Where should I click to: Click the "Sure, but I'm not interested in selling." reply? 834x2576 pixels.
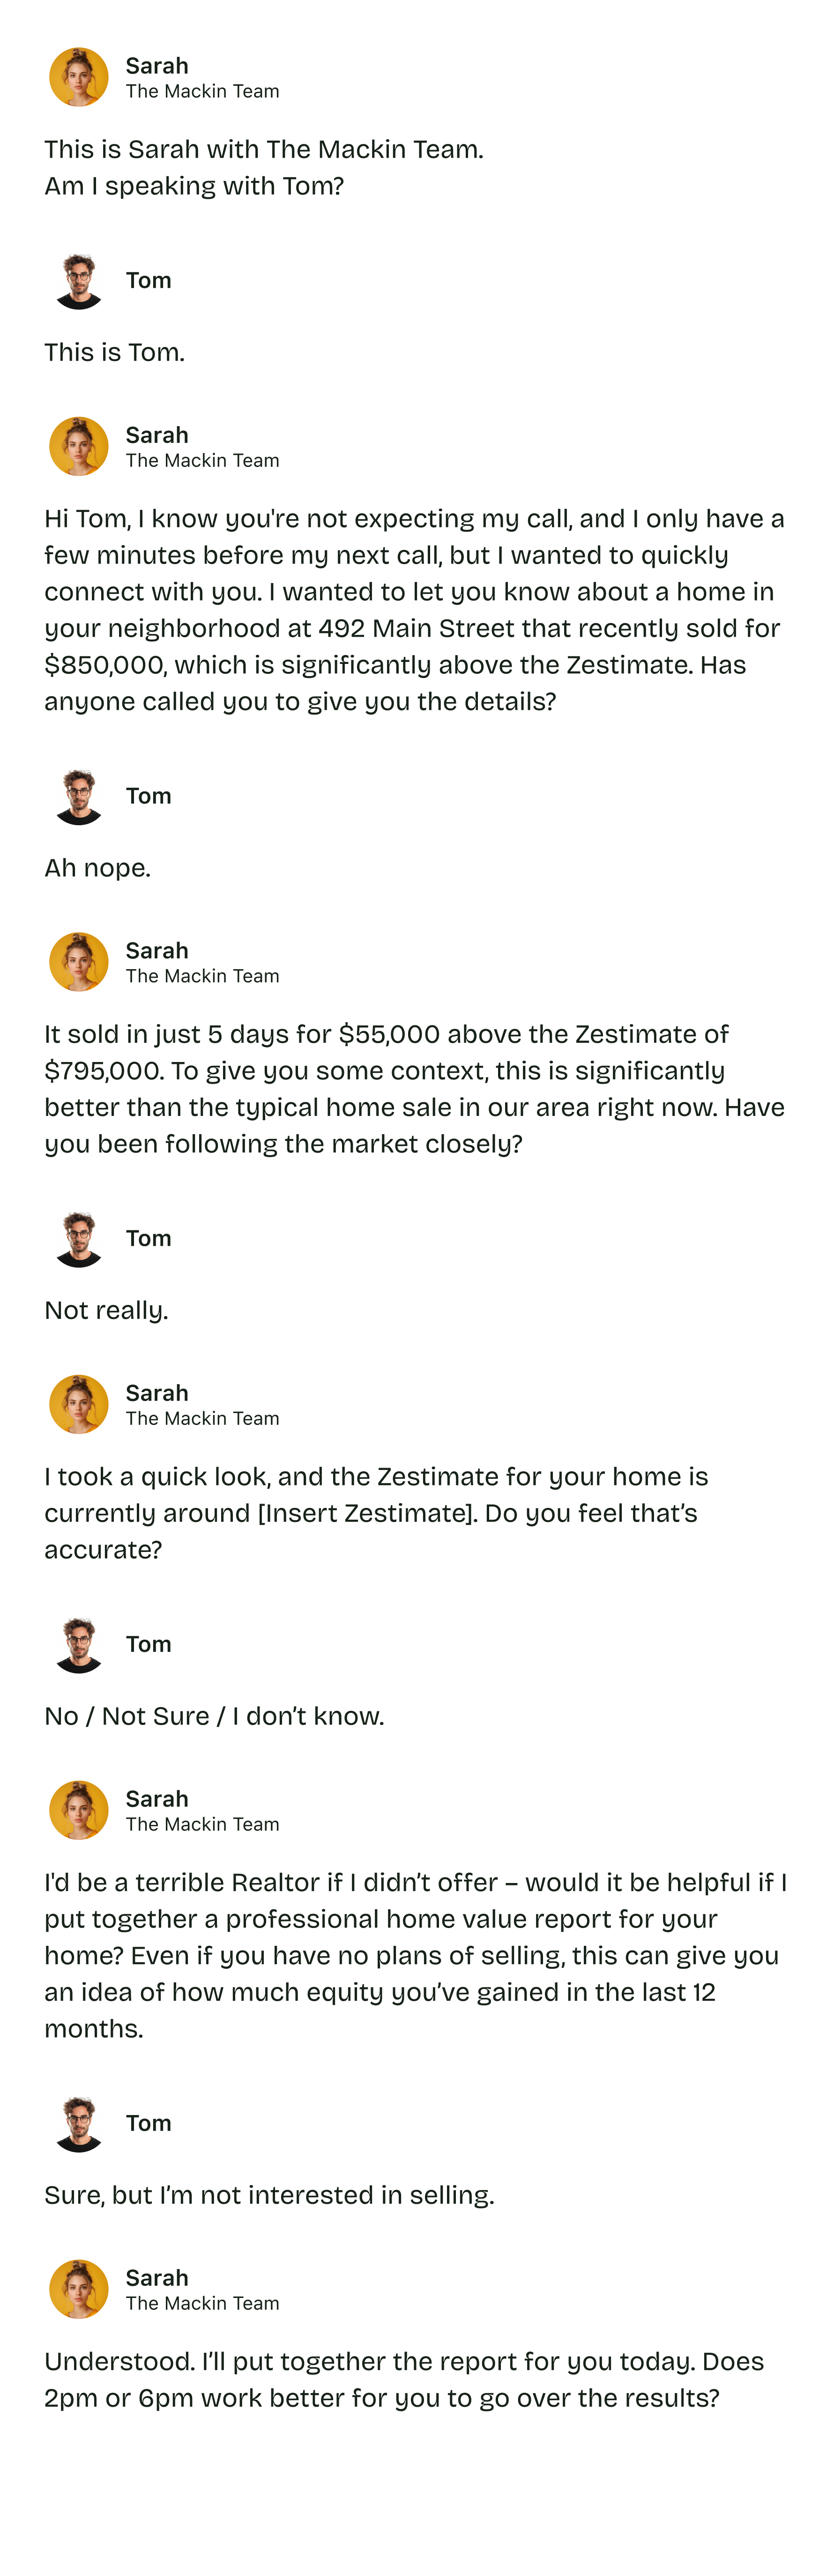[268, 2196]
